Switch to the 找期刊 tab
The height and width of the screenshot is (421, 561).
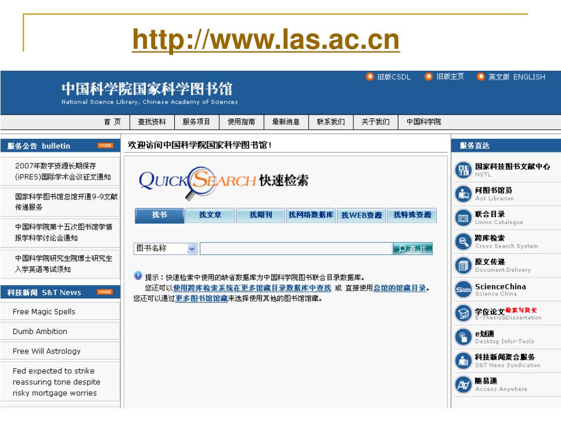point(260,215)
